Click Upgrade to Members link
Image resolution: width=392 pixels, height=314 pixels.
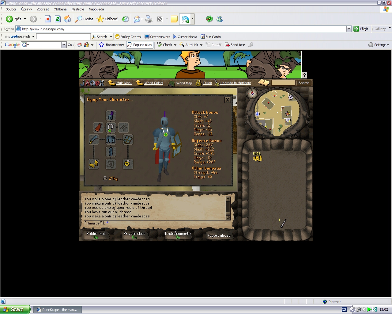(236, 83)
